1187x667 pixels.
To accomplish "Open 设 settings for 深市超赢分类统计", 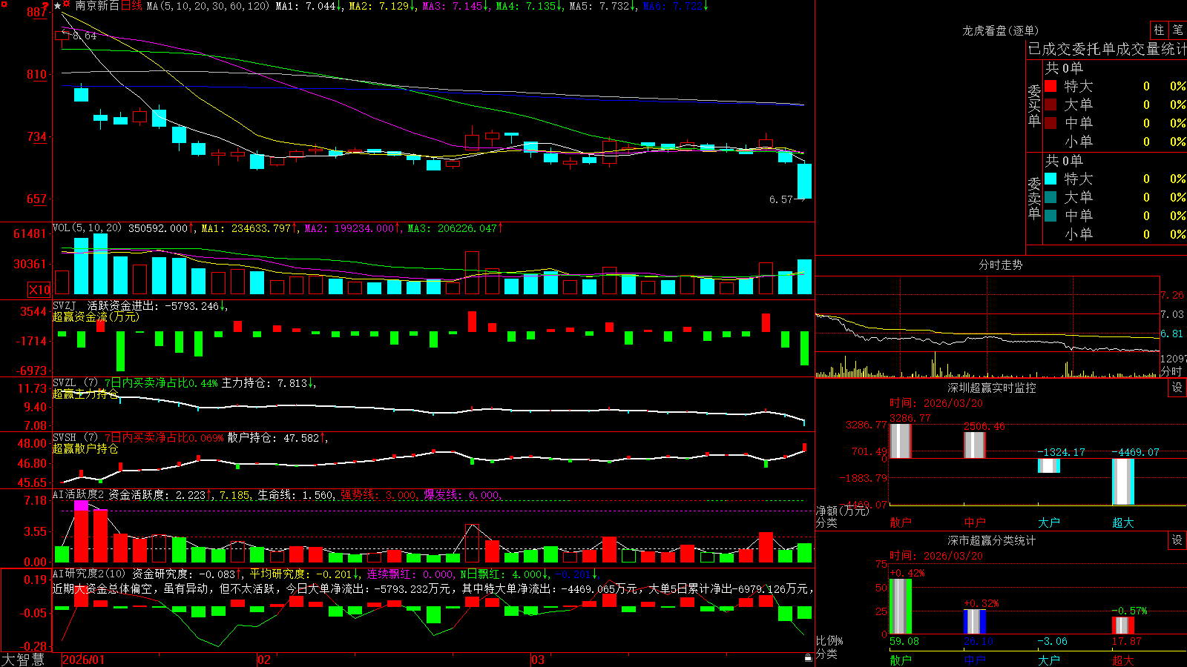I will coord(1177,540).
